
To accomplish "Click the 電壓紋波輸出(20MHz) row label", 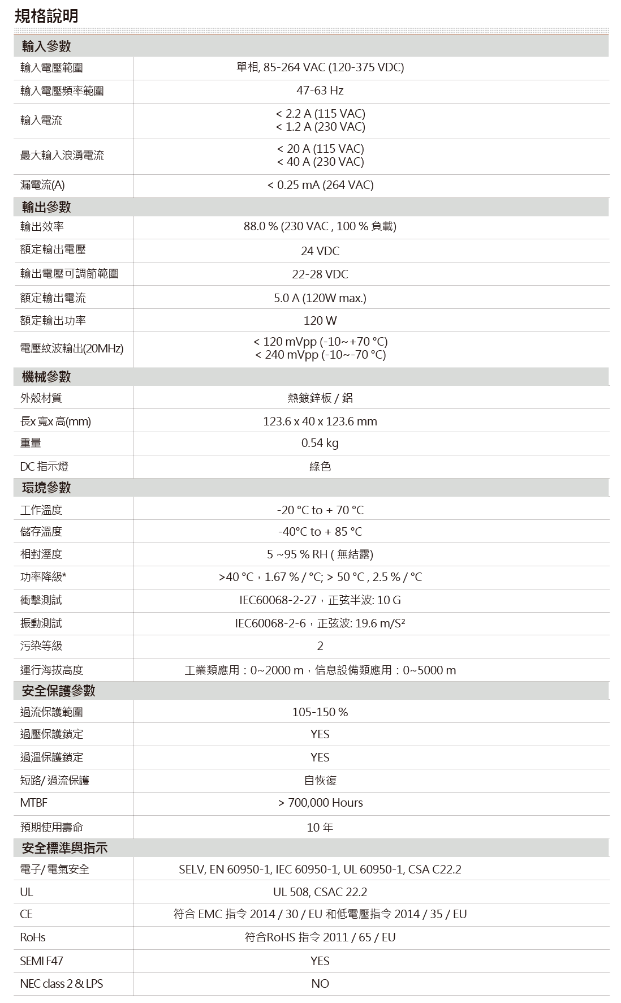I will [x=72, y=348].
